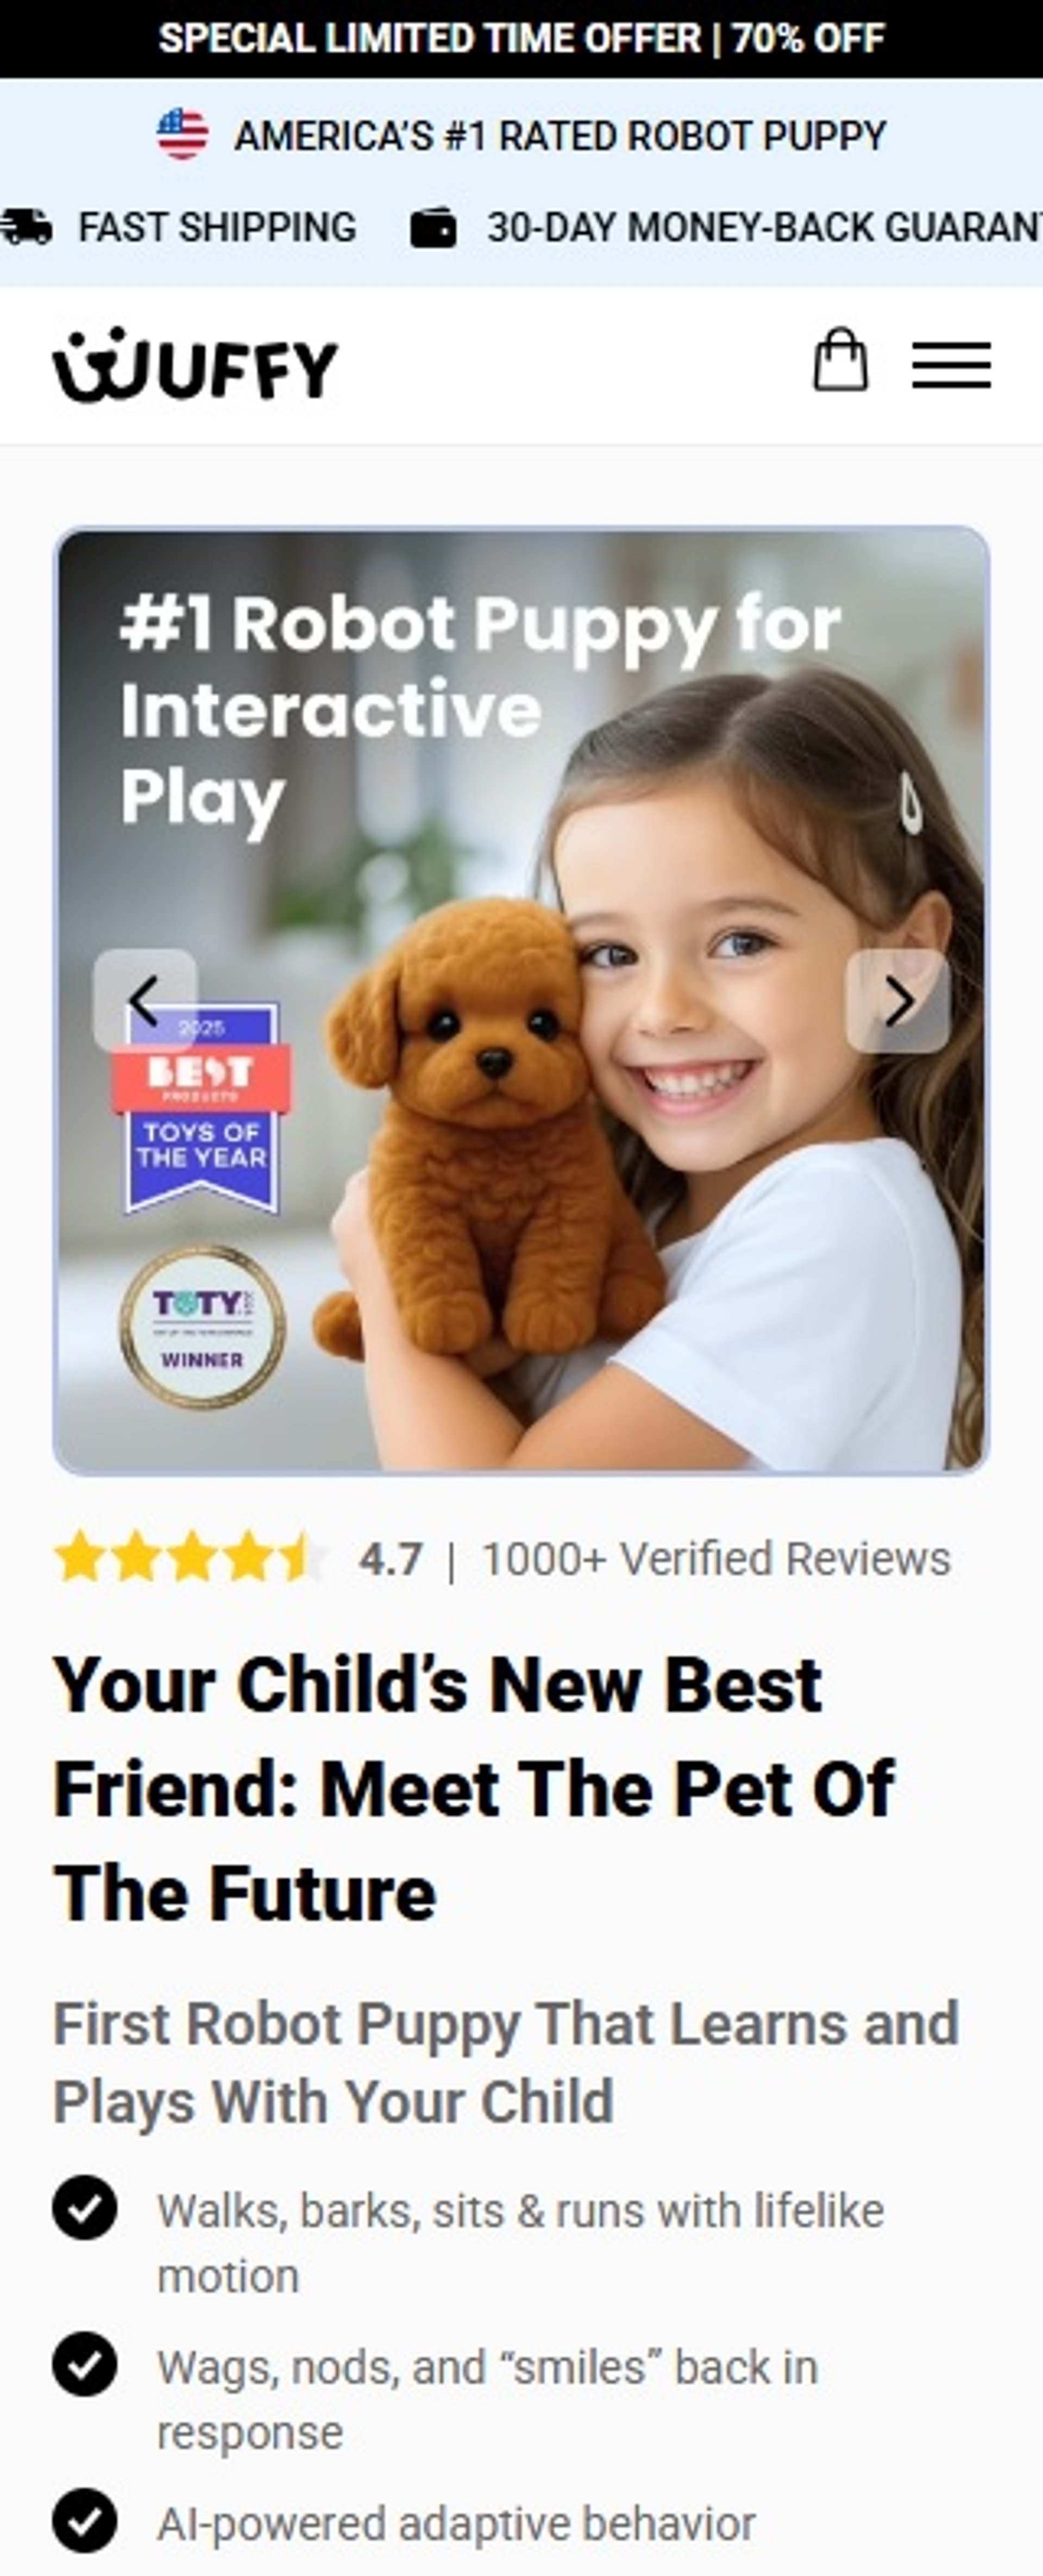Screen dimensions: 1043x2576
Task: Click the money-back guarantee wallet icon
Action: point(433,227)
